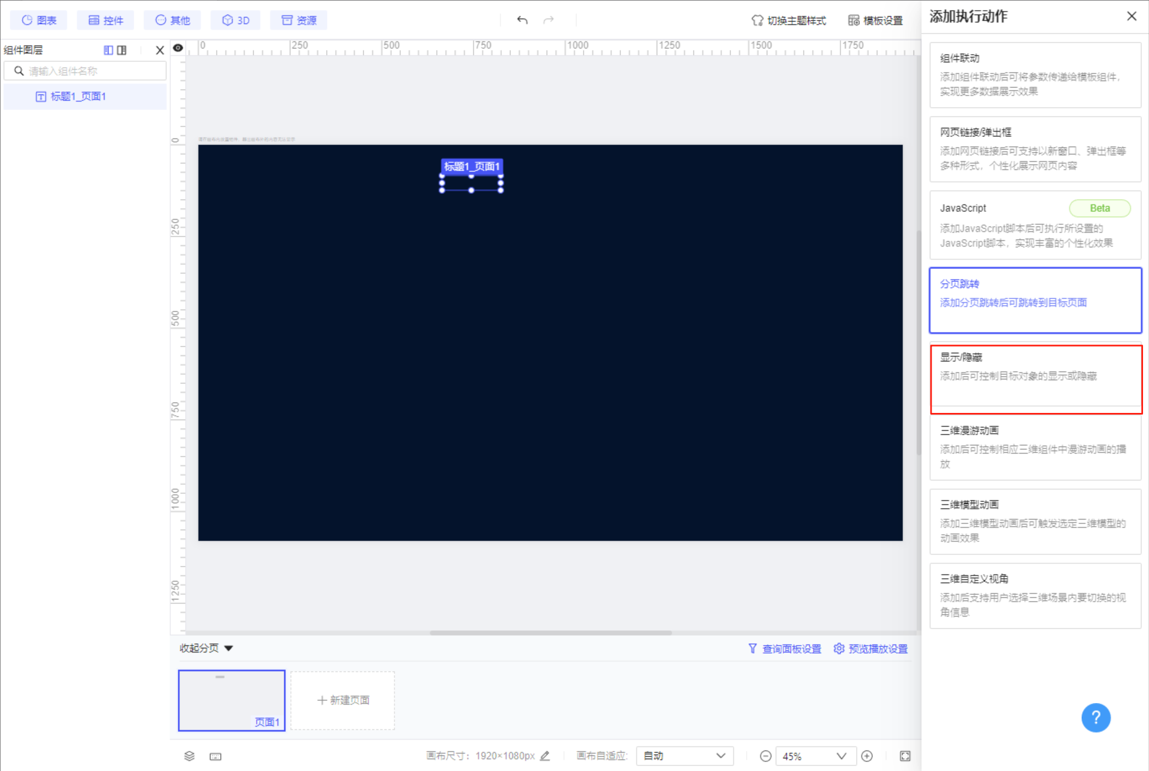Focus the 请输入组件名称 search field
The height and width of the screenshot is (771, 1149).
point(85,71)
